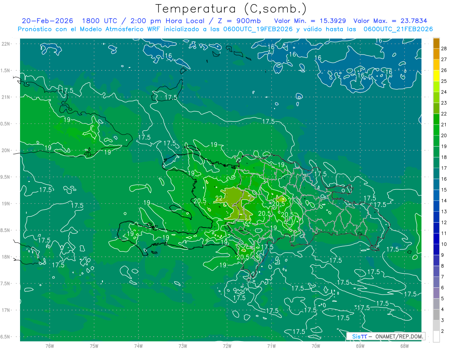Click the "76W" longitude axis label
The width and height of the screenshot is (454, 351).
point(50,346)
